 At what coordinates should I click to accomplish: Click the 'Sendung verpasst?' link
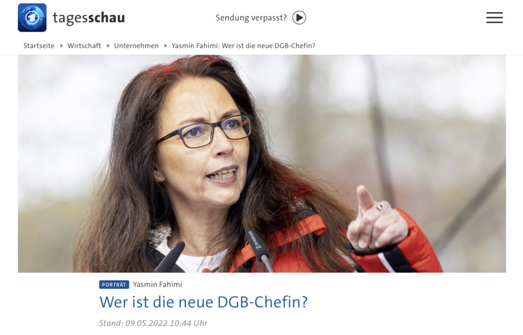click(x=251, y=18)
